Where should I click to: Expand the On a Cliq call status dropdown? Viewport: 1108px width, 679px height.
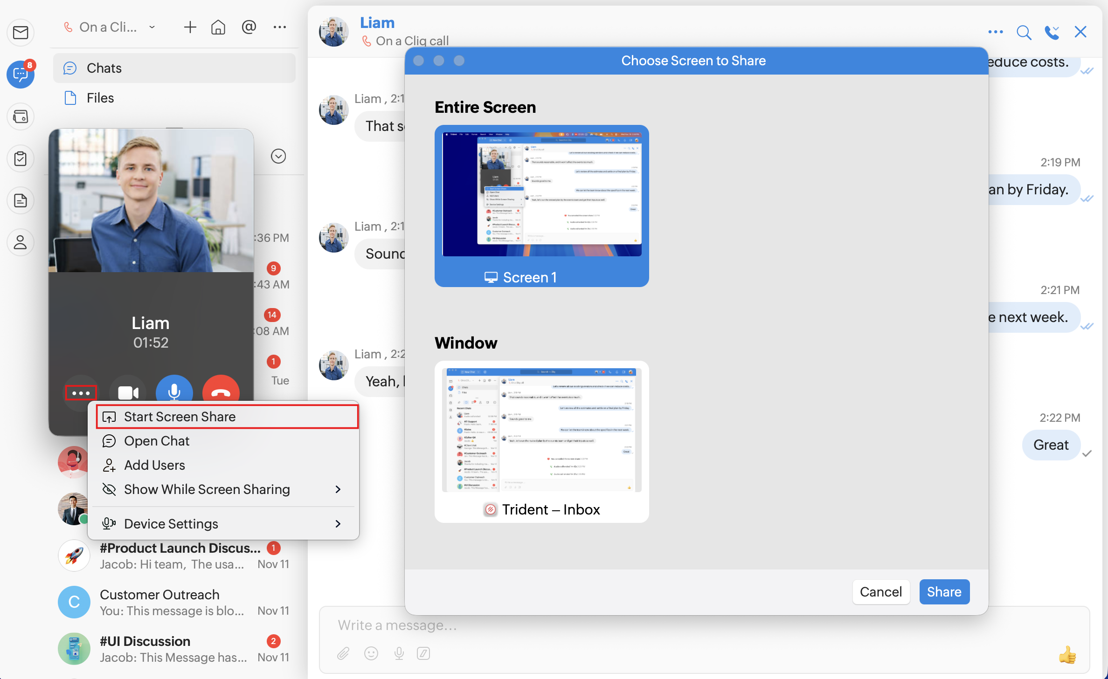(152, 27)
